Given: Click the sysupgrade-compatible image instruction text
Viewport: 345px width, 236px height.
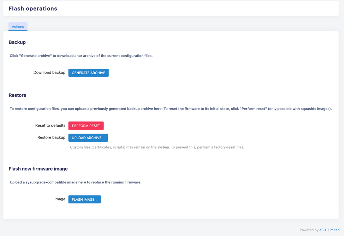Looking at the screenshot, I should (76, 182).
